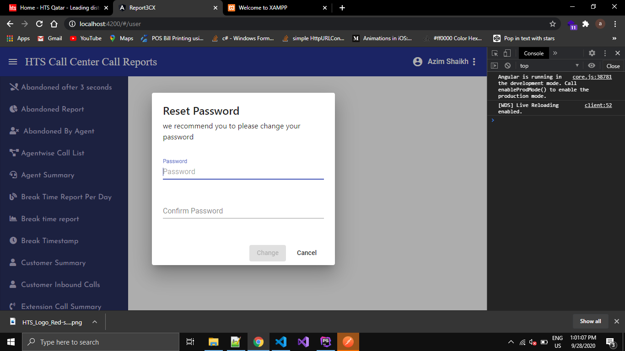
Task: Activate the inspect element picker icon
Action: 495,53
